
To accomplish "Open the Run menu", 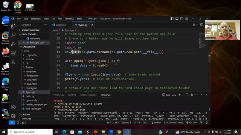I will coord(60,19).
